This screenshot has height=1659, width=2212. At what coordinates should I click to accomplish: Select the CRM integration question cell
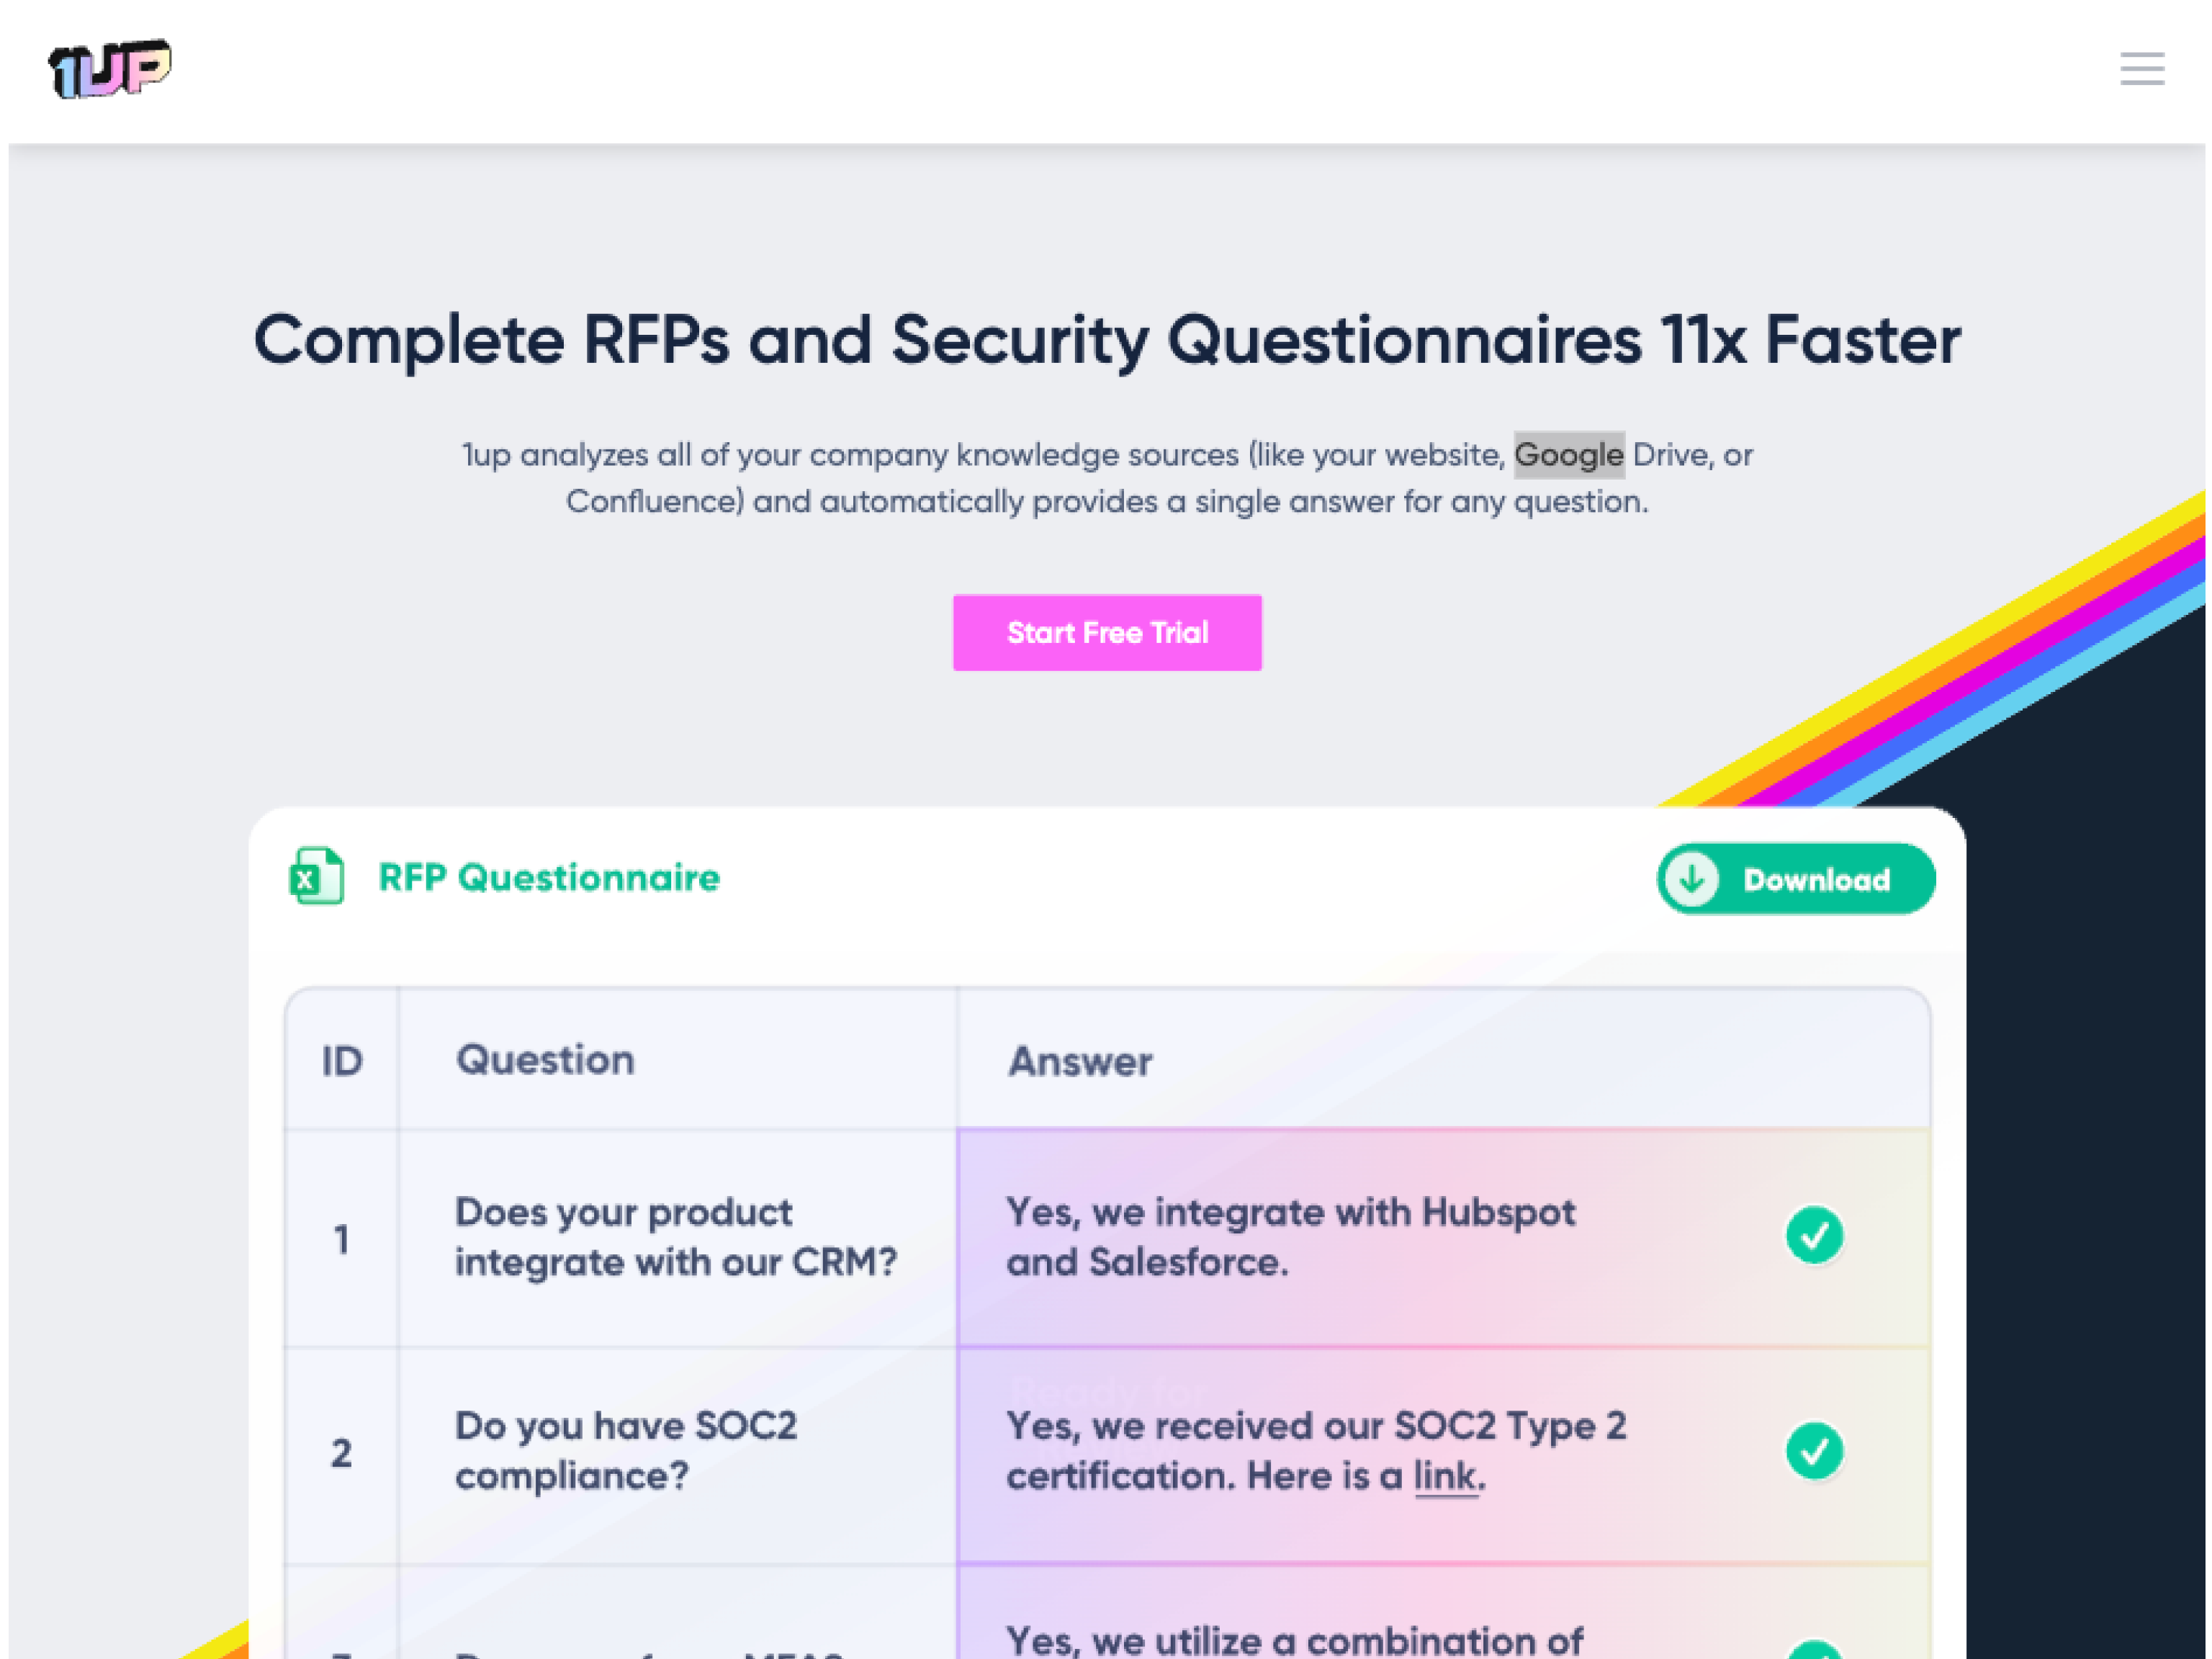675,1237
